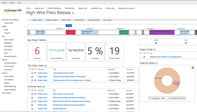This screenshot has height=112, width=197.
Task: Open Distribute Press Release link in Project Goals
Action: pyautogui.click(x=166, y=57)
